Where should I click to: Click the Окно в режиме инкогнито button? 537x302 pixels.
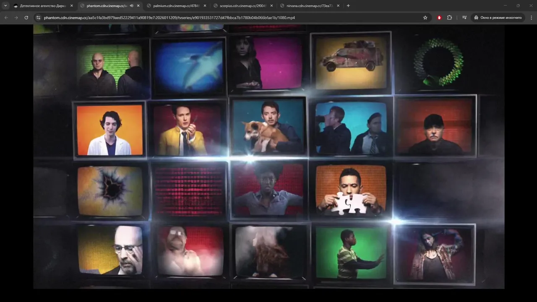pyautogui.click(x=498, y=18)
